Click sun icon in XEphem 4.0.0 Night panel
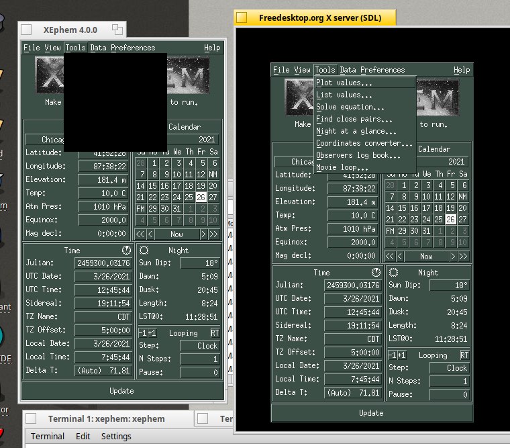This screenshot has height=448, width=510. click(x=144, y=250)
